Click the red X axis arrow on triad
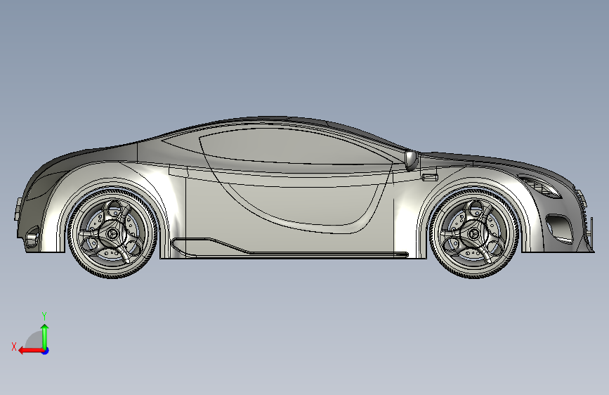The height and width of the screenshot is (395, 609). 30,351
